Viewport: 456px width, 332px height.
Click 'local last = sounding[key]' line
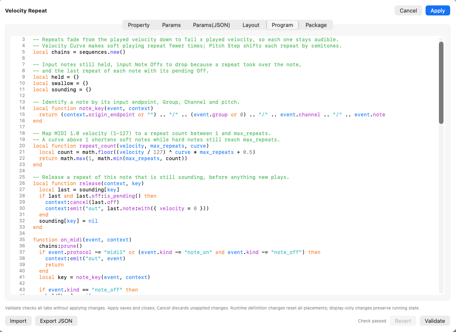click(79, 190)
